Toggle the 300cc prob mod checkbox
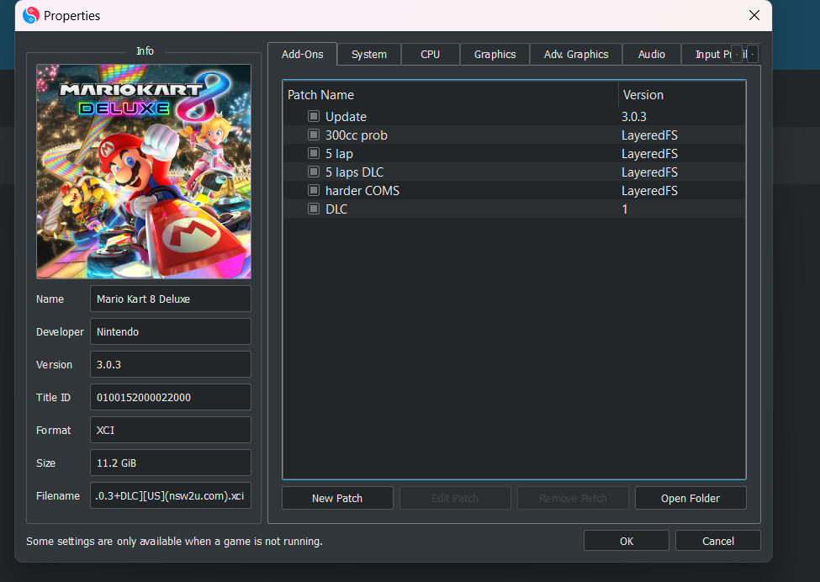The height and width of the screenshot is (582, 820). [x=313, y=135]
